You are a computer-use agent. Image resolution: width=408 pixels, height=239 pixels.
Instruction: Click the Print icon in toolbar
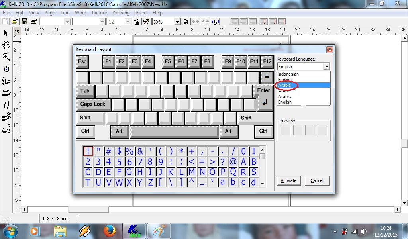[x=34, y=22]
